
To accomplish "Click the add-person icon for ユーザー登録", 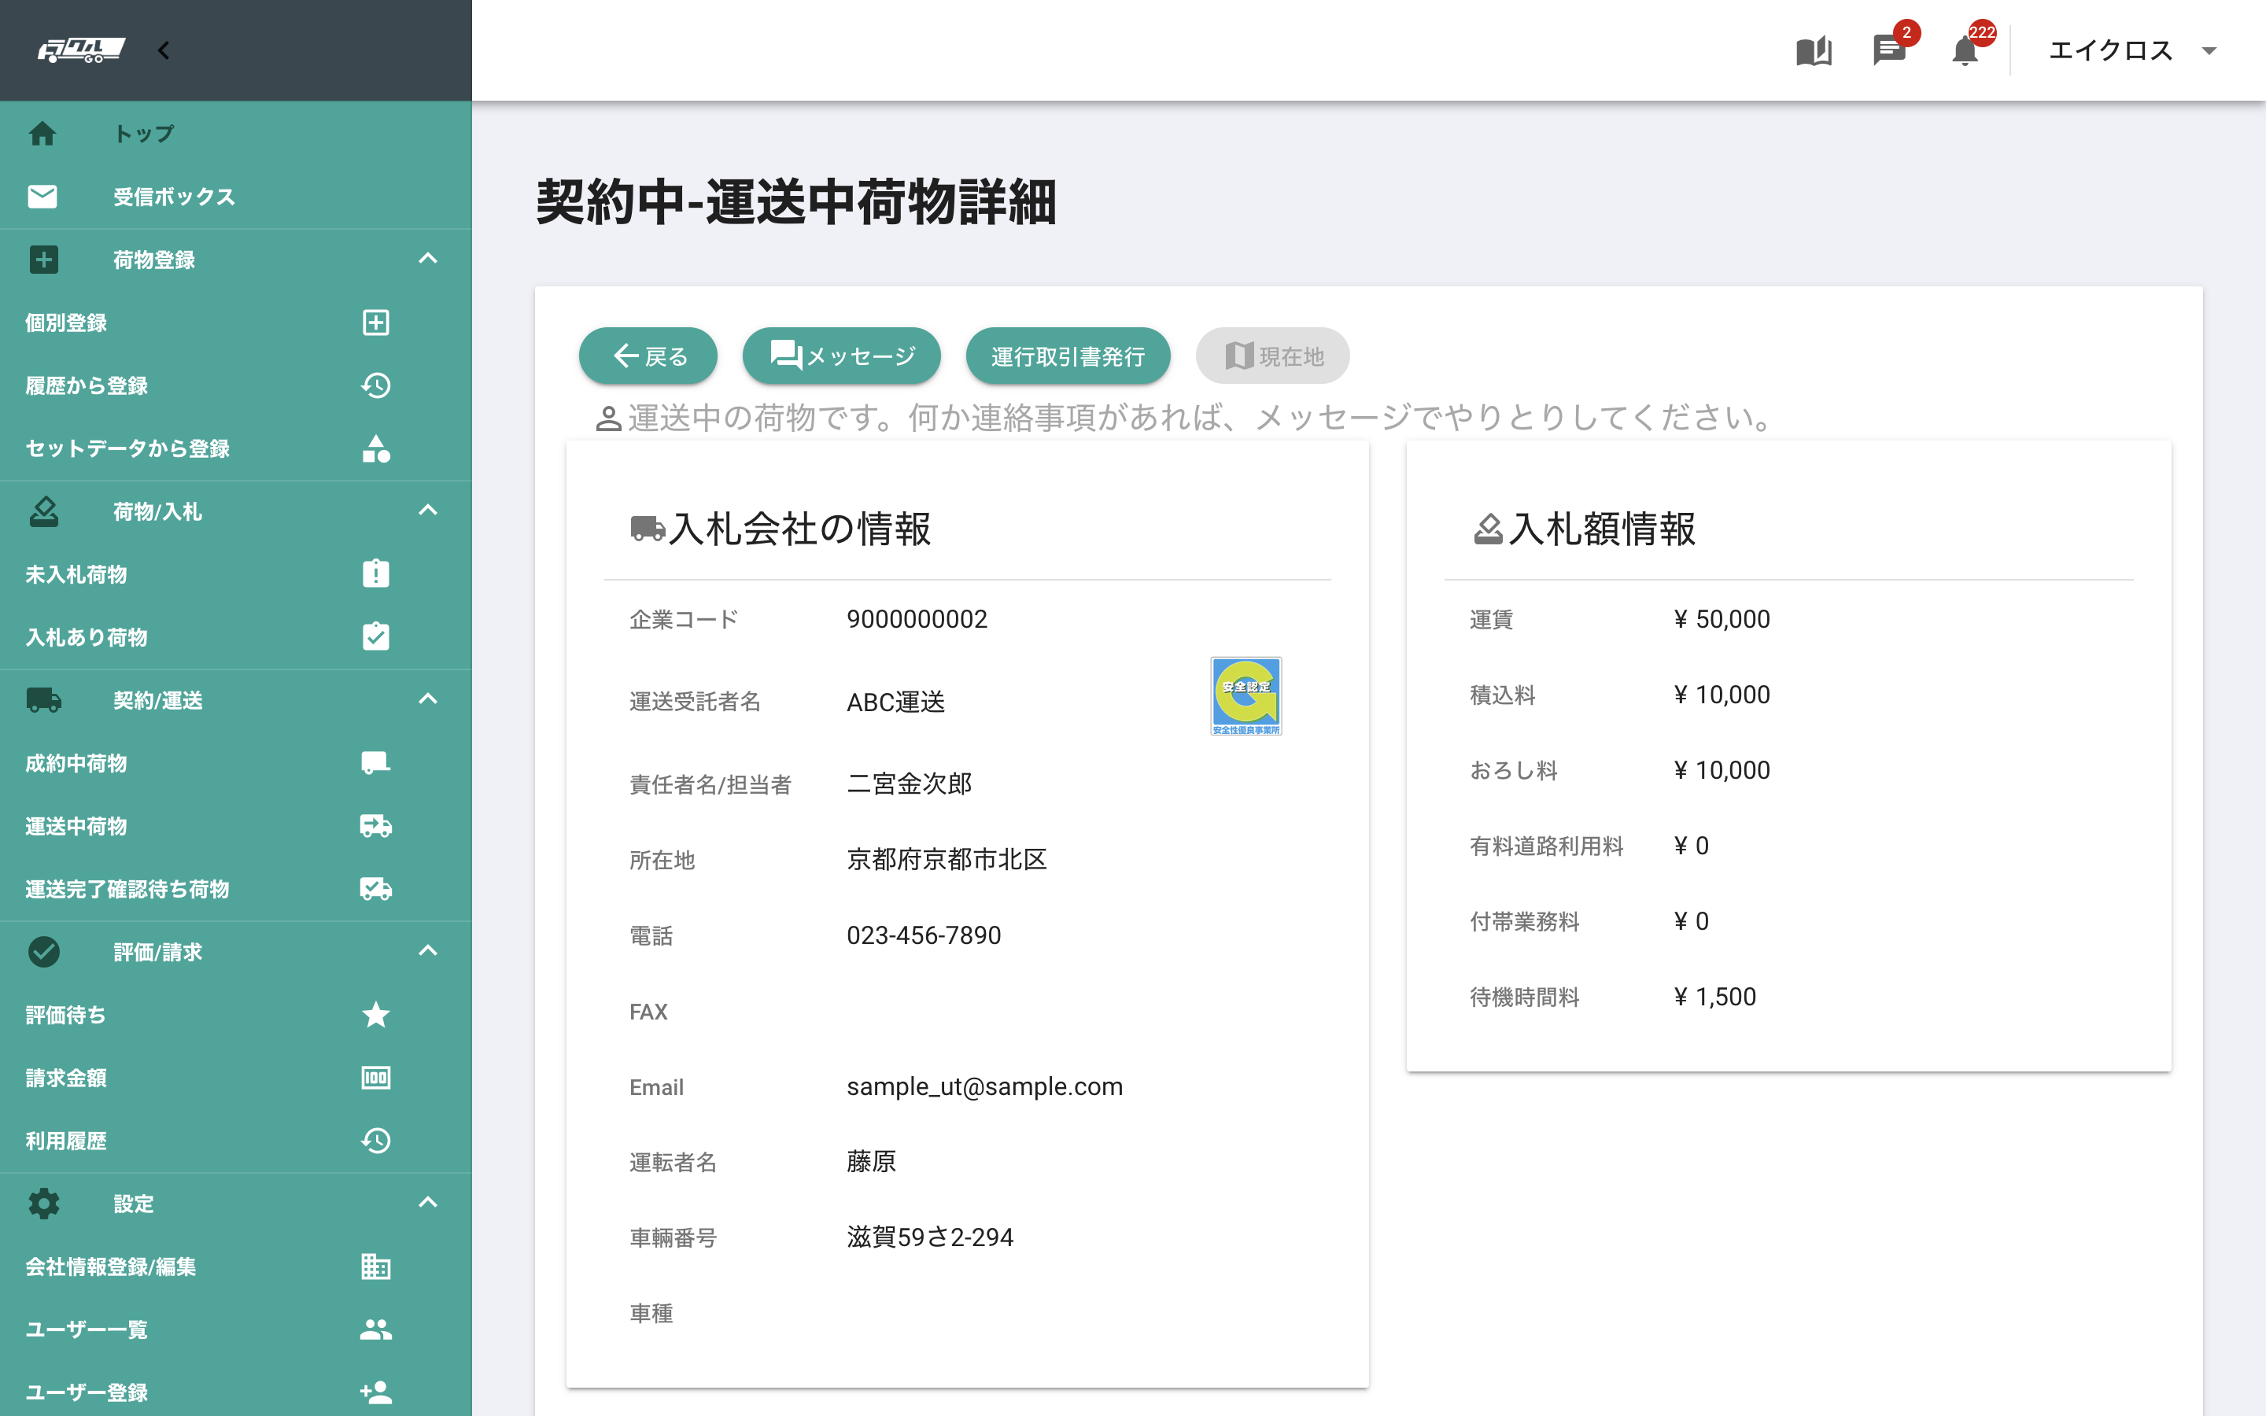I will tap(375, 1392).
